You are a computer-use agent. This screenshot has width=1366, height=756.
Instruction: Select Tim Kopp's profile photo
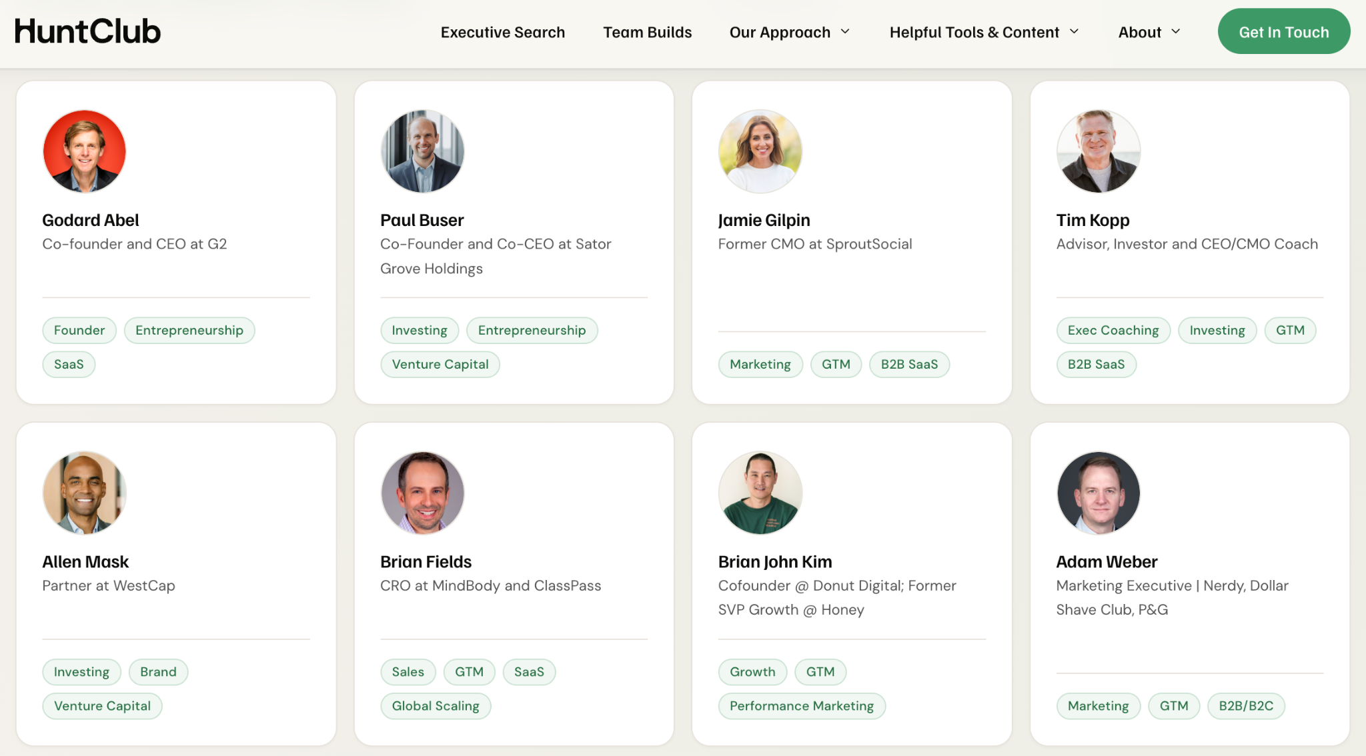point(1098,151)
